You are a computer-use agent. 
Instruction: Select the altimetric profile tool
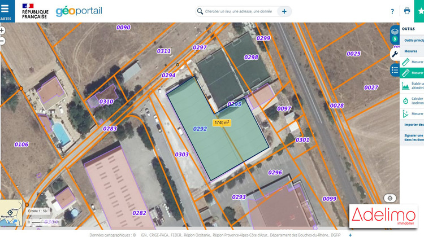point(412,86)
